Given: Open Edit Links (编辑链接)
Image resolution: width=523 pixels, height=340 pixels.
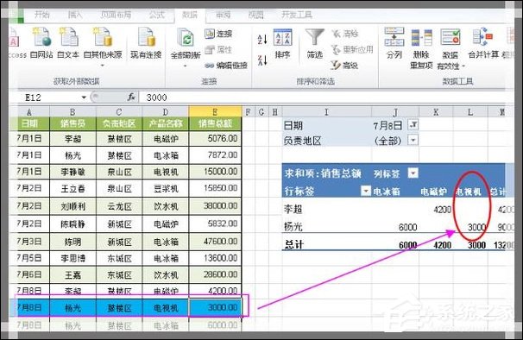Looking at the screenshot, I should 226,66.
